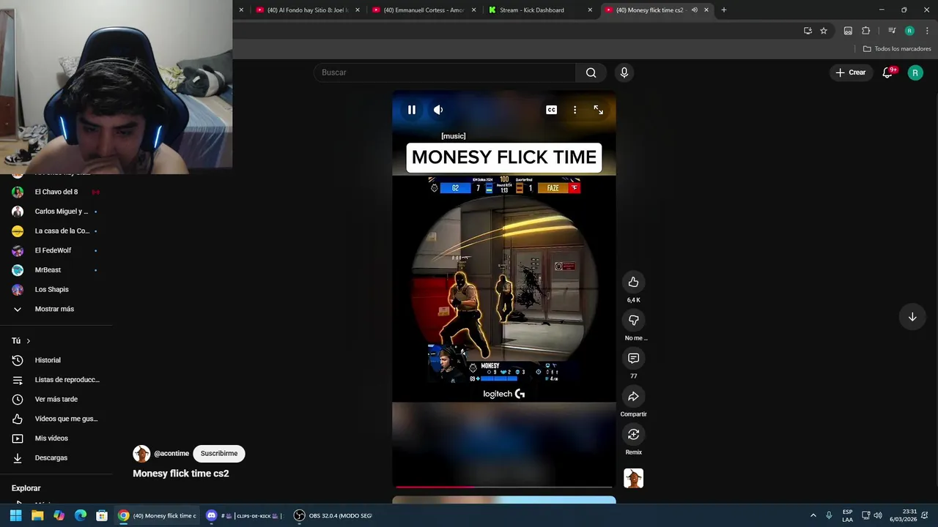Open the @acontime channel link
The width and height of the screenshot is (938, 527).
click(171, 453)
